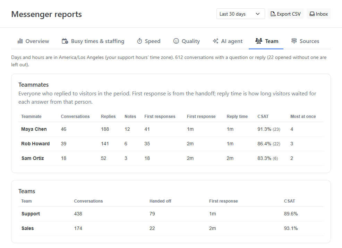This screenshot has width=342, height=248.
Task: Click the Reply time column header
Action: [237, 117]
